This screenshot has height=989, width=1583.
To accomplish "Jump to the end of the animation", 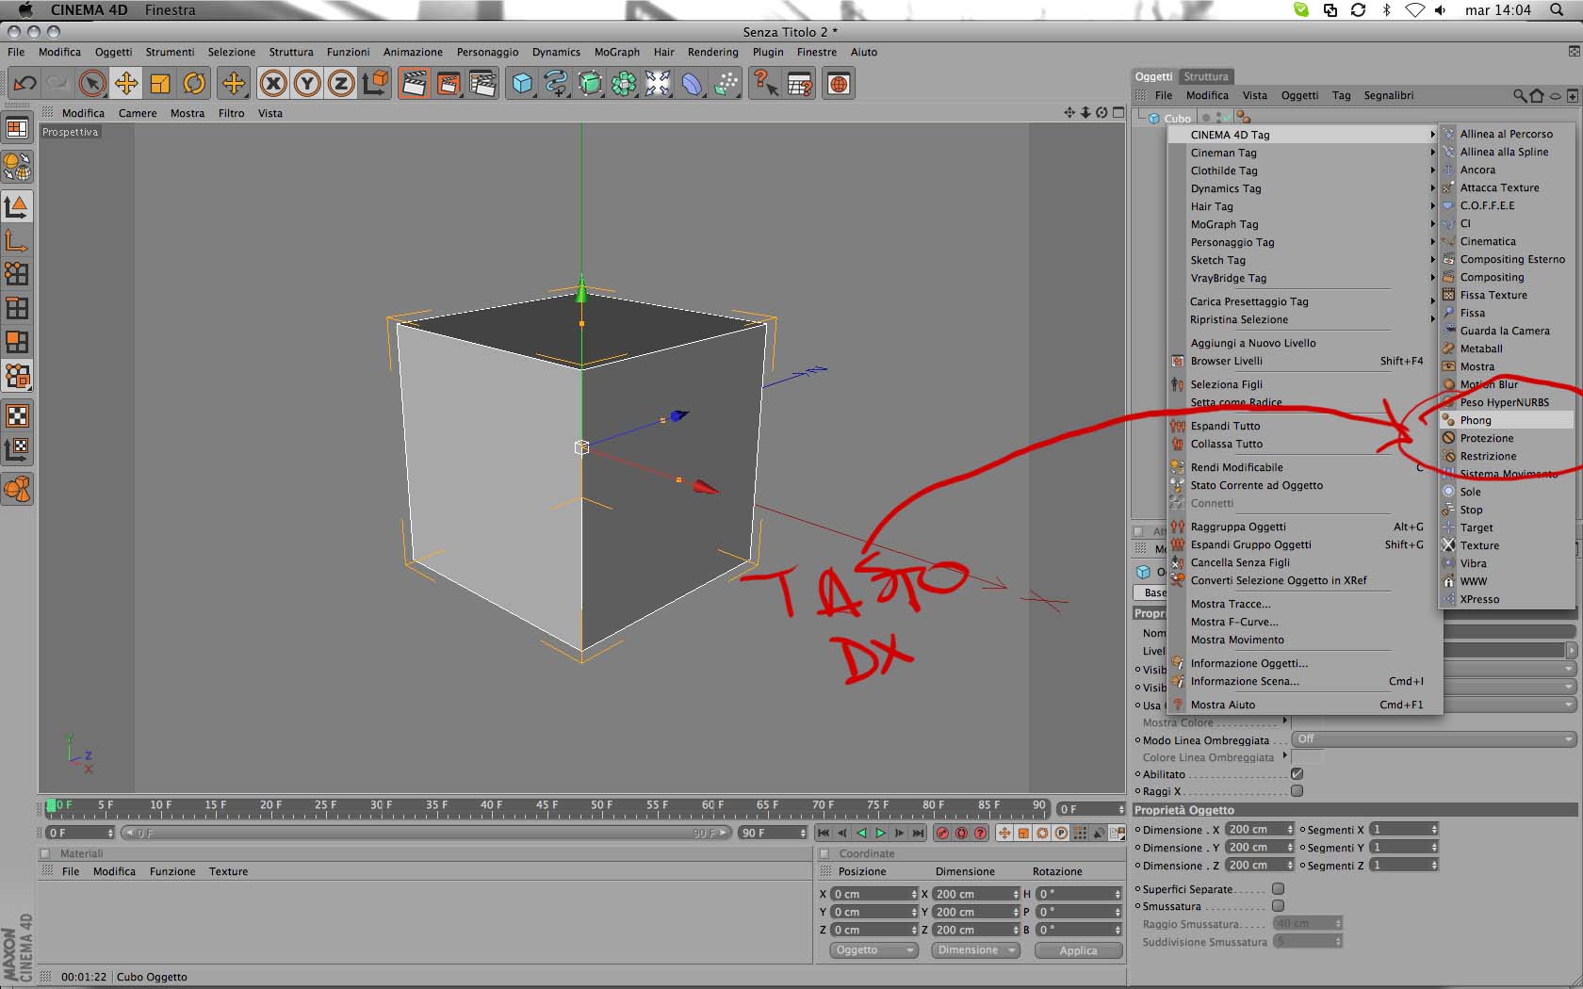I will point(918,834).
